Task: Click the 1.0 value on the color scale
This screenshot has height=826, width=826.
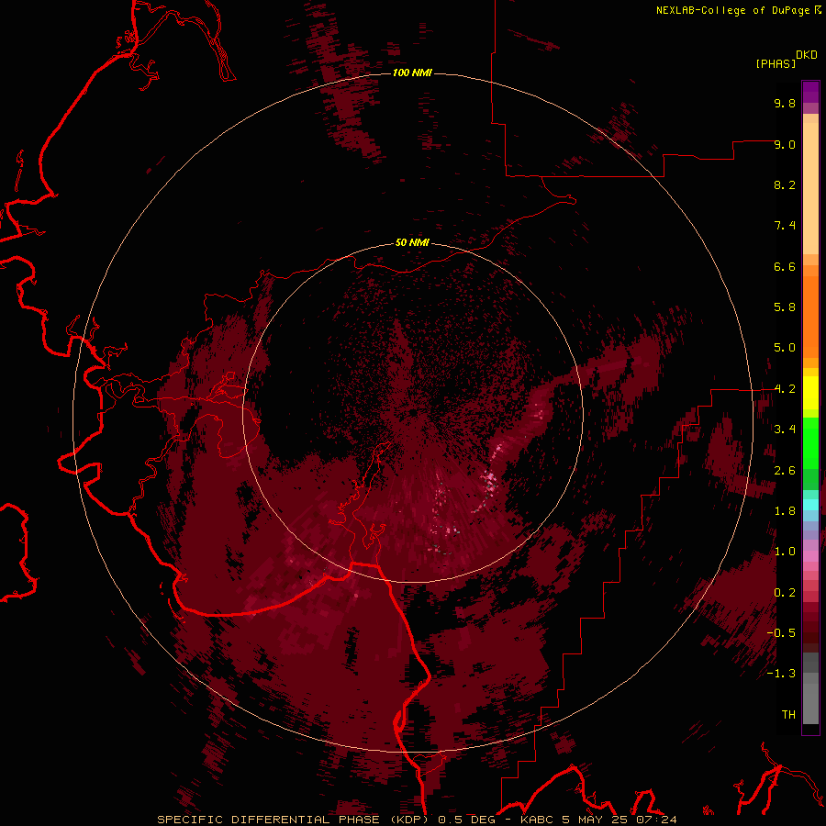Action: click(785, 552)
